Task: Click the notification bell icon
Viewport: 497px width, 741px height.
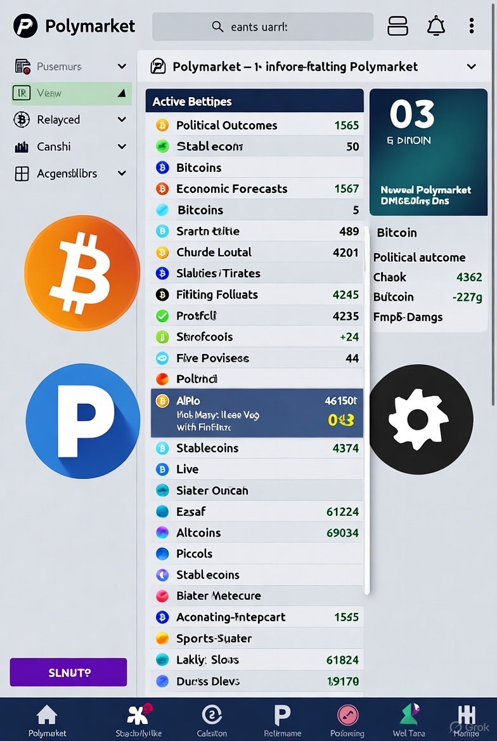Action: 436,26
